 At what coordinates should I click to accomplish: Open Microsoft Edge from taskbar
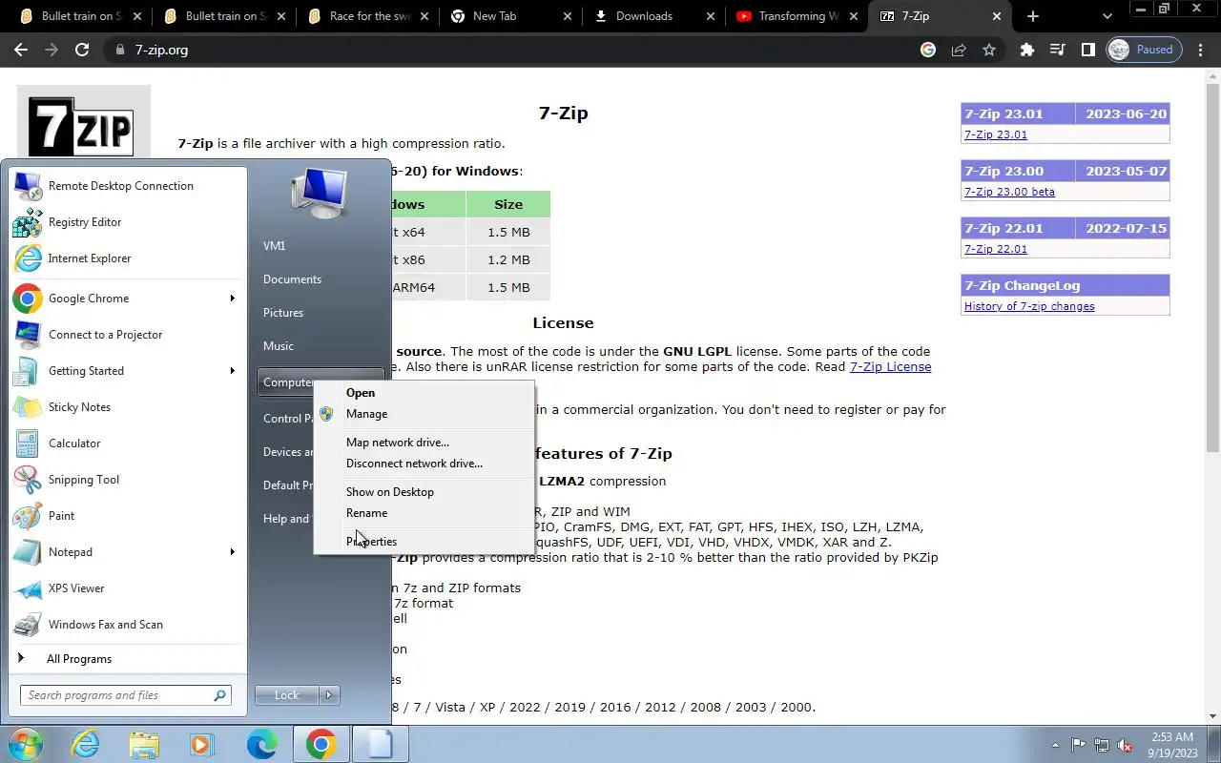click(261, 744)
